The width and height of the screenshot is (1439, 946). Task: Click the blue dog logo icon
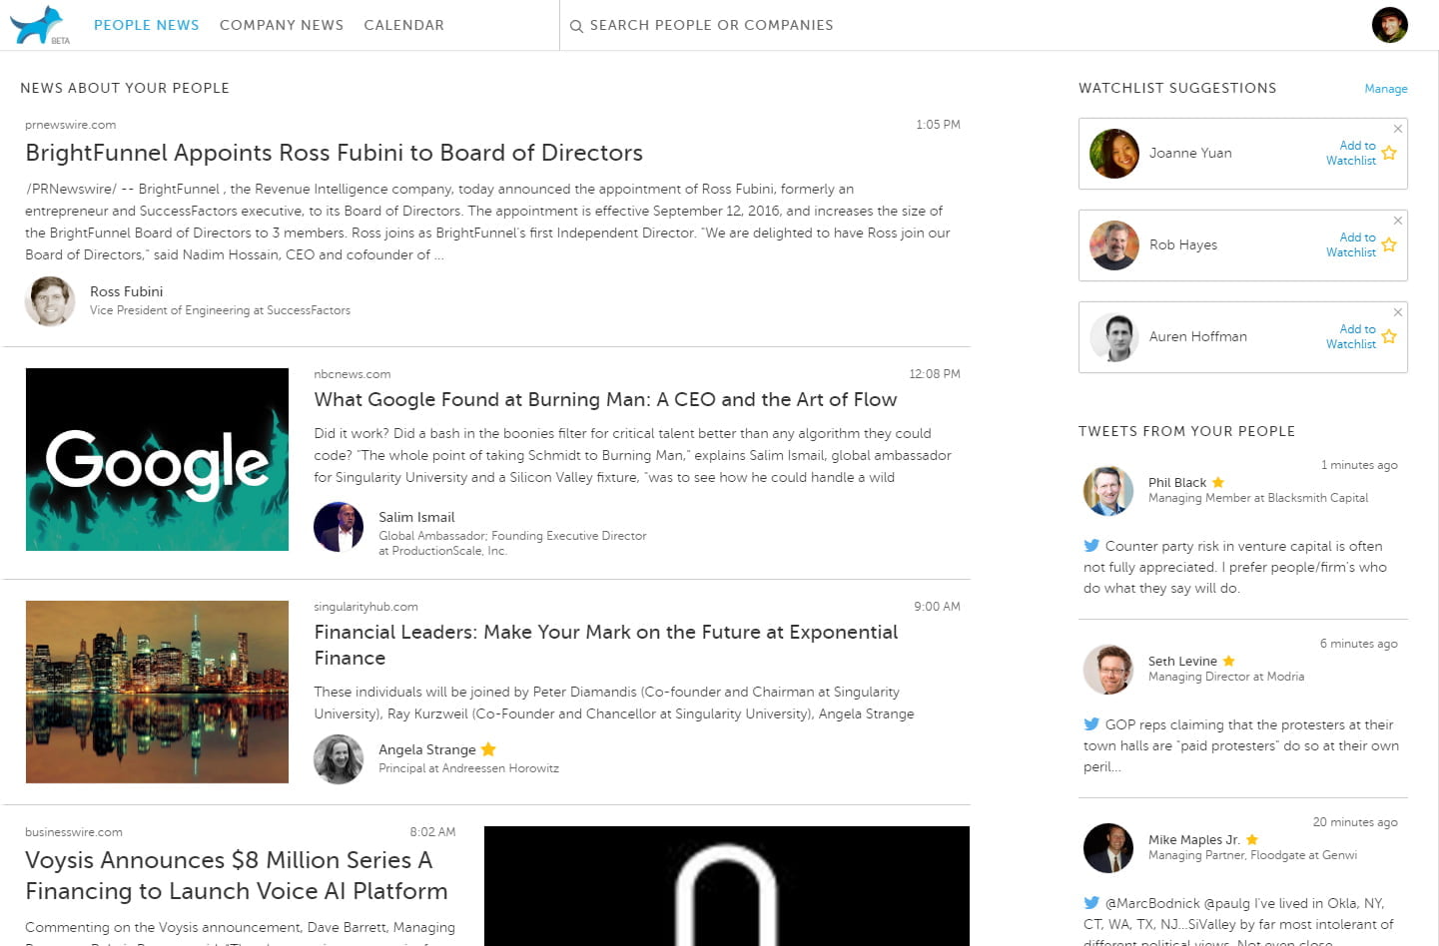37,24
